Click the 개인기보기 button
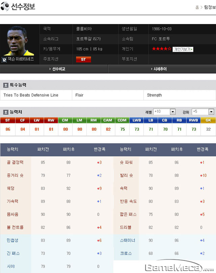Image resolution: width=216 pixels, height=273 pixels. 183,49
